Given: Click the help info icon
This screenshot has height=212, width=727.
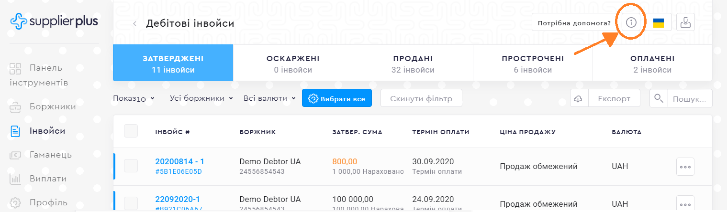Looking at the screenshot, I should [x=631, y=22].
